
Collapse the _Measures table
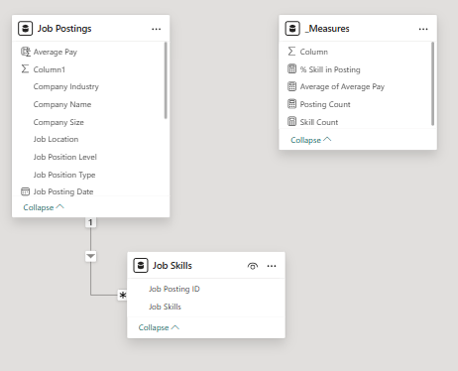coord(310,140)
